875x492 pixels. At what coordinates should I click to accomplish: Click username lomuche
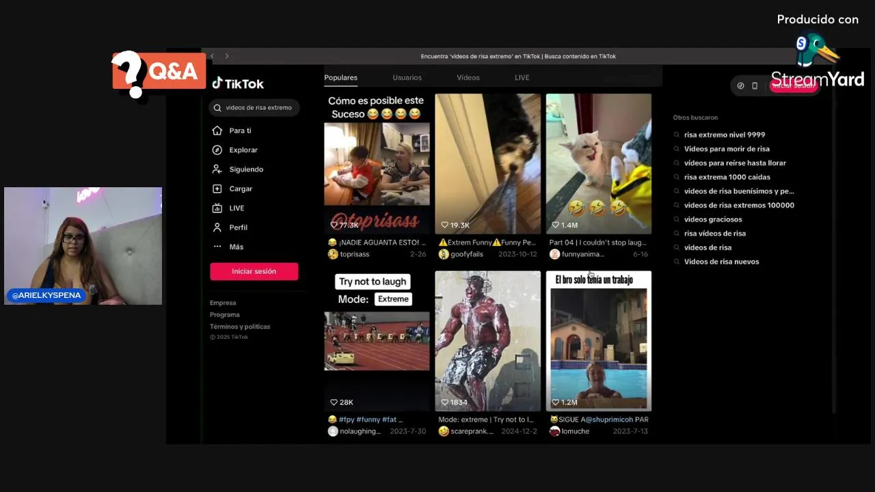click(576, 431)
